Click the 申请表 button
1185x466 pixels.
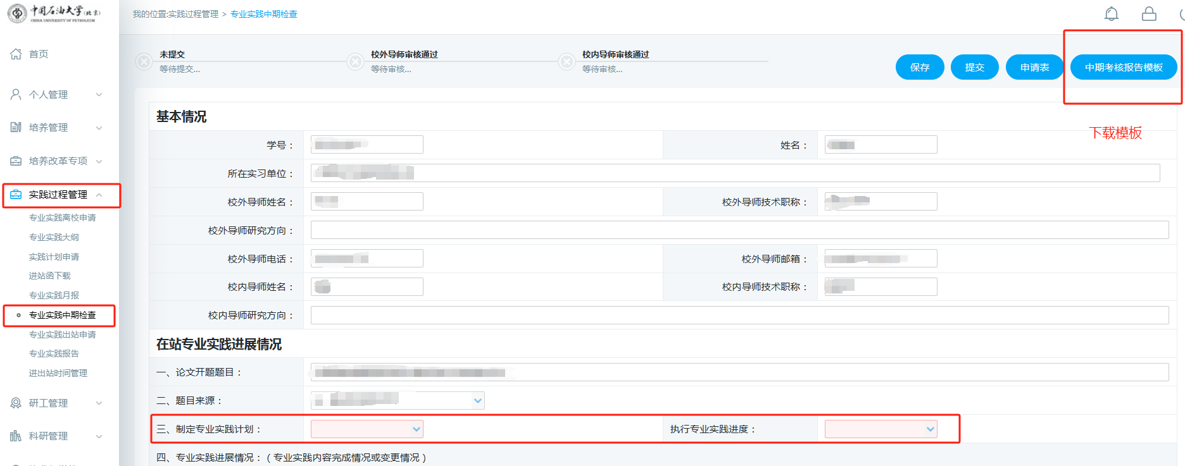pyautogui.click(x=1034, y=68)
